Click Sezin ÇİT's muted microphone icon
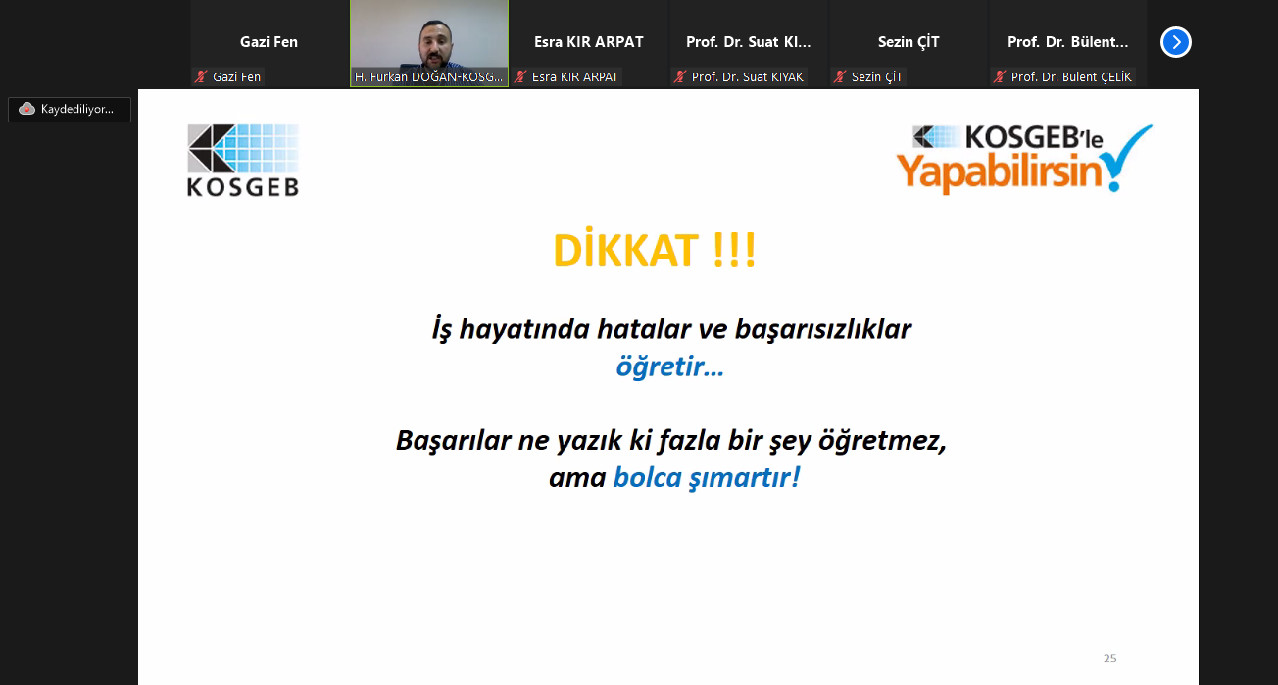This screenshot has width=1278, height=685. (x=840, y=76)
